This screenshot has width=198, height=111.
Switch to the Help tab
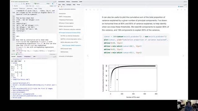tap(74, 5)
